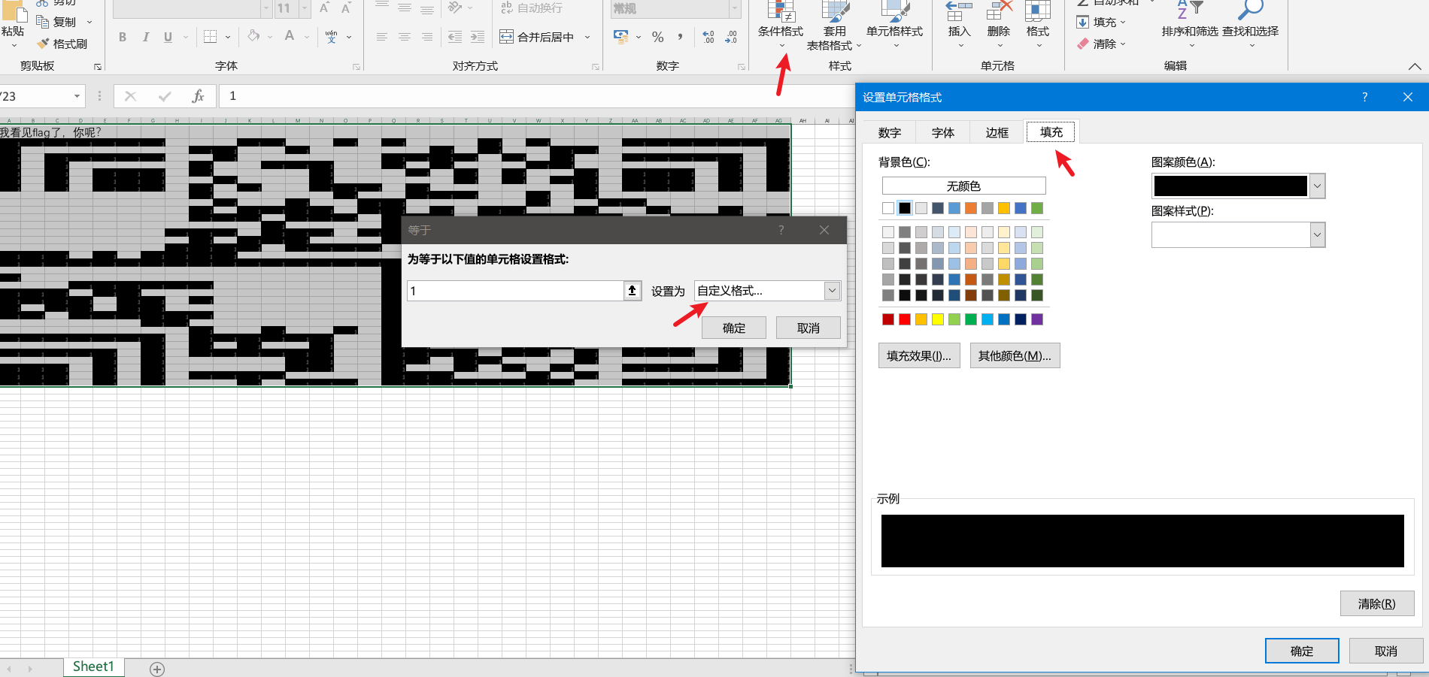Toggle Bold formatting
Screen dimensions: 1429x677
click(x=123, y=37)
